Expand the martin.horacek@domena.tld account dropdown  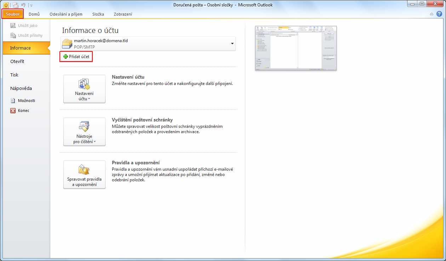pyautogui.click(x=232, y=44)
